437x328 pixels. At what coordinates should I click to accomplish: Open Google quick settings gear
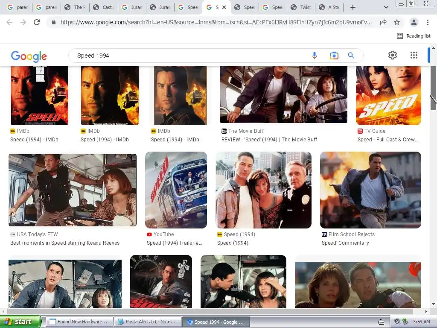click(393, 55)
